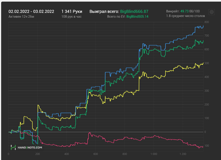Click the 600 x-axis hands label
Screen dimensions: 221x160
(x=96, y=154)
